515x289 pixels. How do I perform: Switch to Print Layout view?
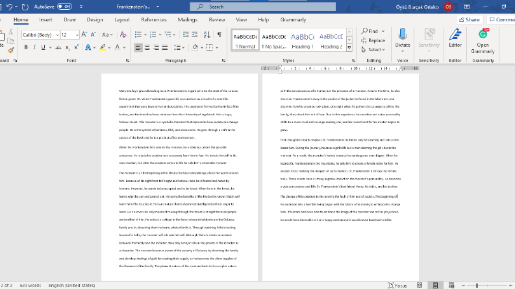tap(435, 285)
